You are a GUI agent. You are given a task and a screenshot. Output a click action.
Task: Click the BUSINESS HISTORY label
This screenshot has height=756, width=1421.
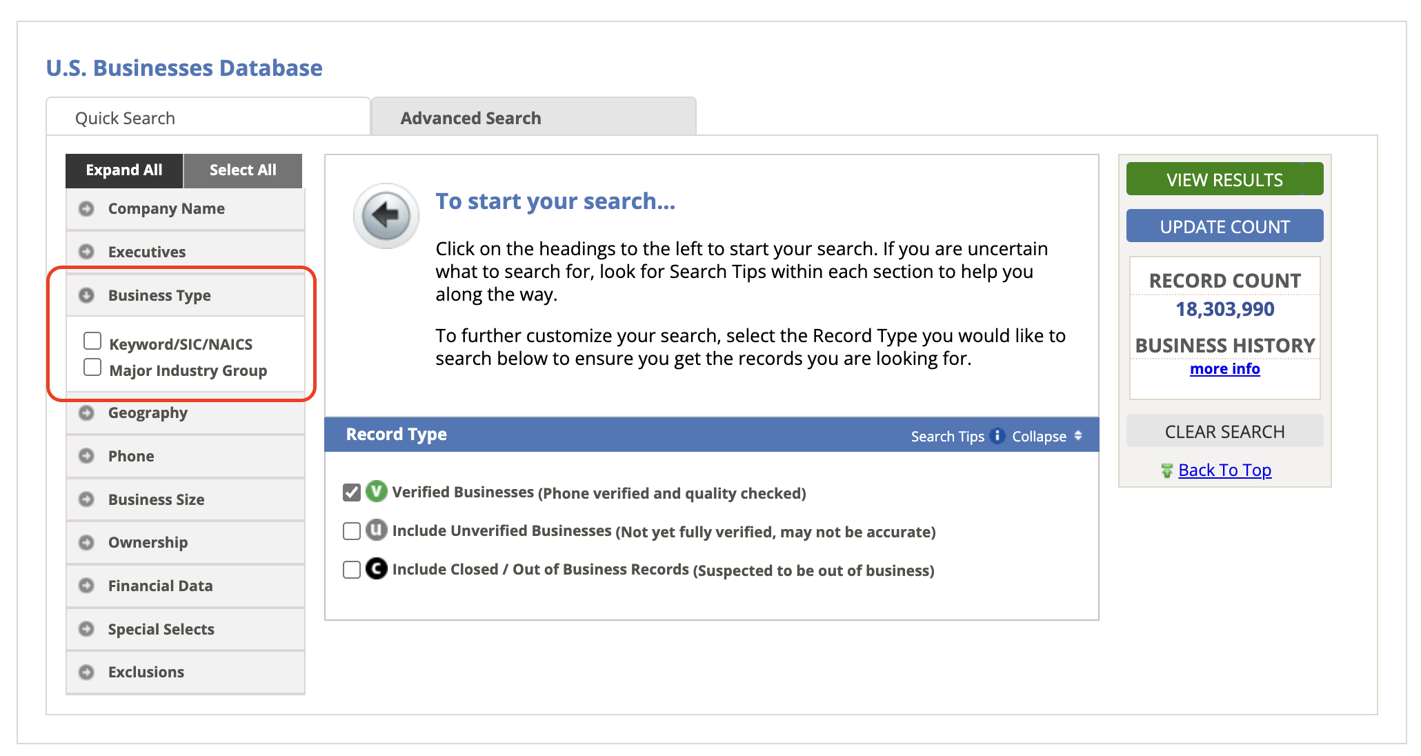click(1224, 345)
